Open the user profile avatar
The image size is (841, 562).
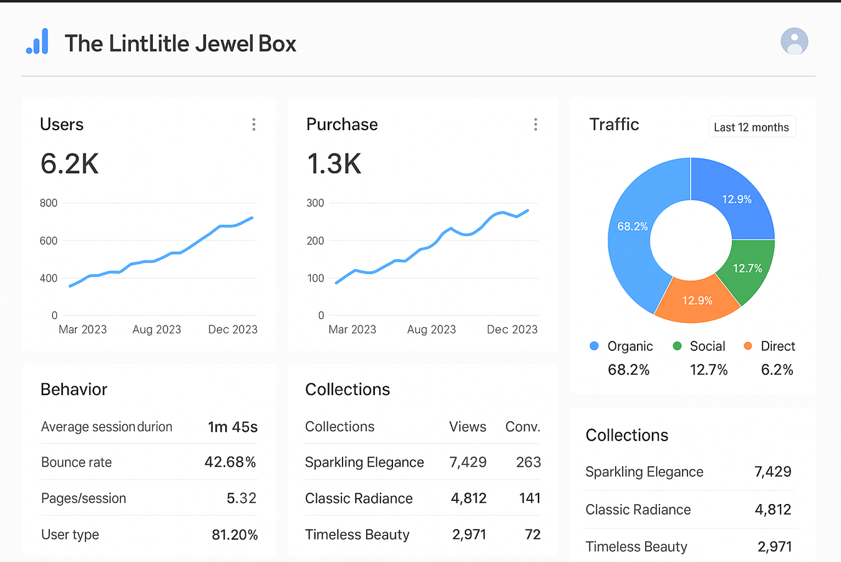794,42
